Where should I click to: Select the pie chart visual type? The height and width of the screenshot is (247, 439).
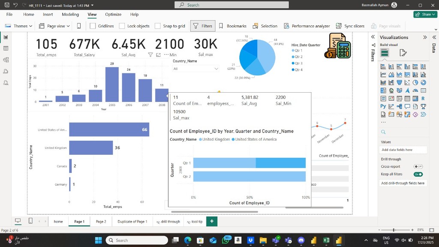pyautogui.click(x=415, y=82)
